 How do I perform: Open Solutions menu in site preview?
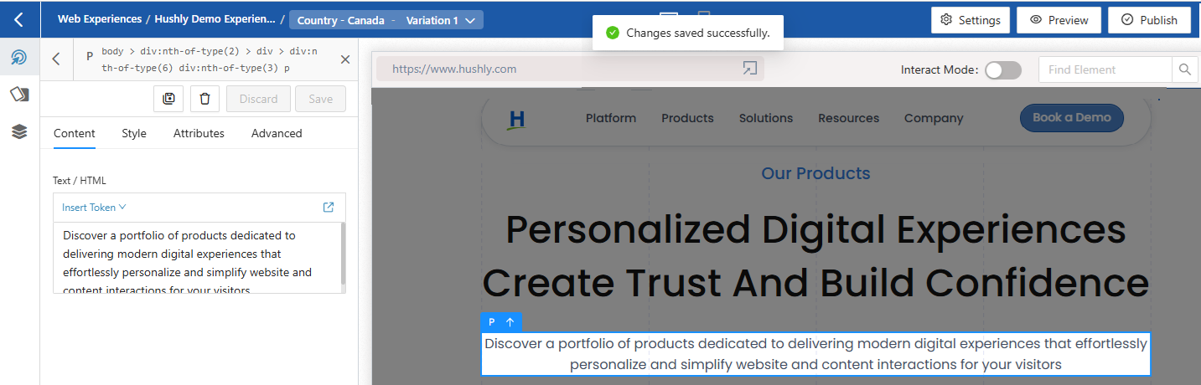click(x=766, y=118)
